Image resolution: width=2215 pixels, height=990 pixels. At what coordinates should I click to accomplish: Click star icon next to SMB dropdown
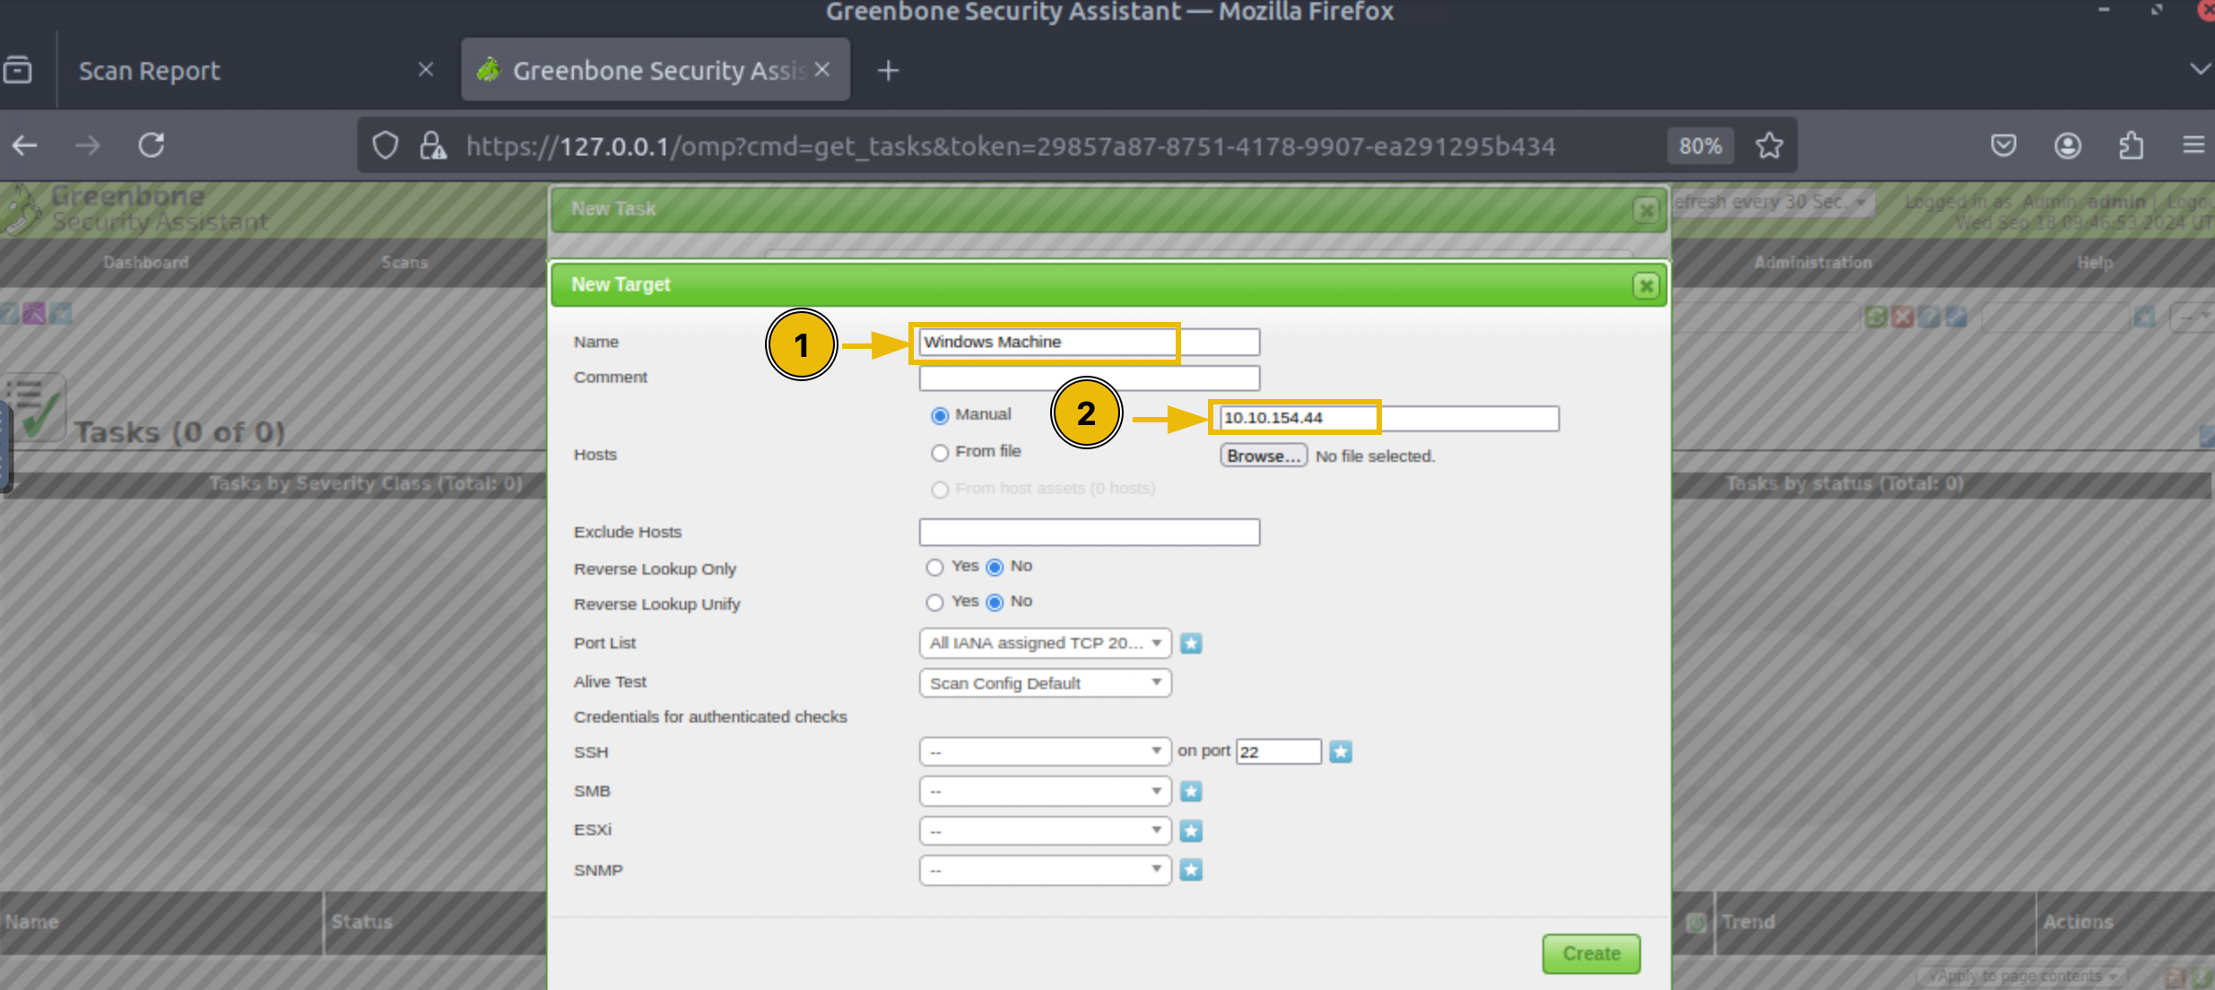pyautogui.click(x=1190, y=791)
